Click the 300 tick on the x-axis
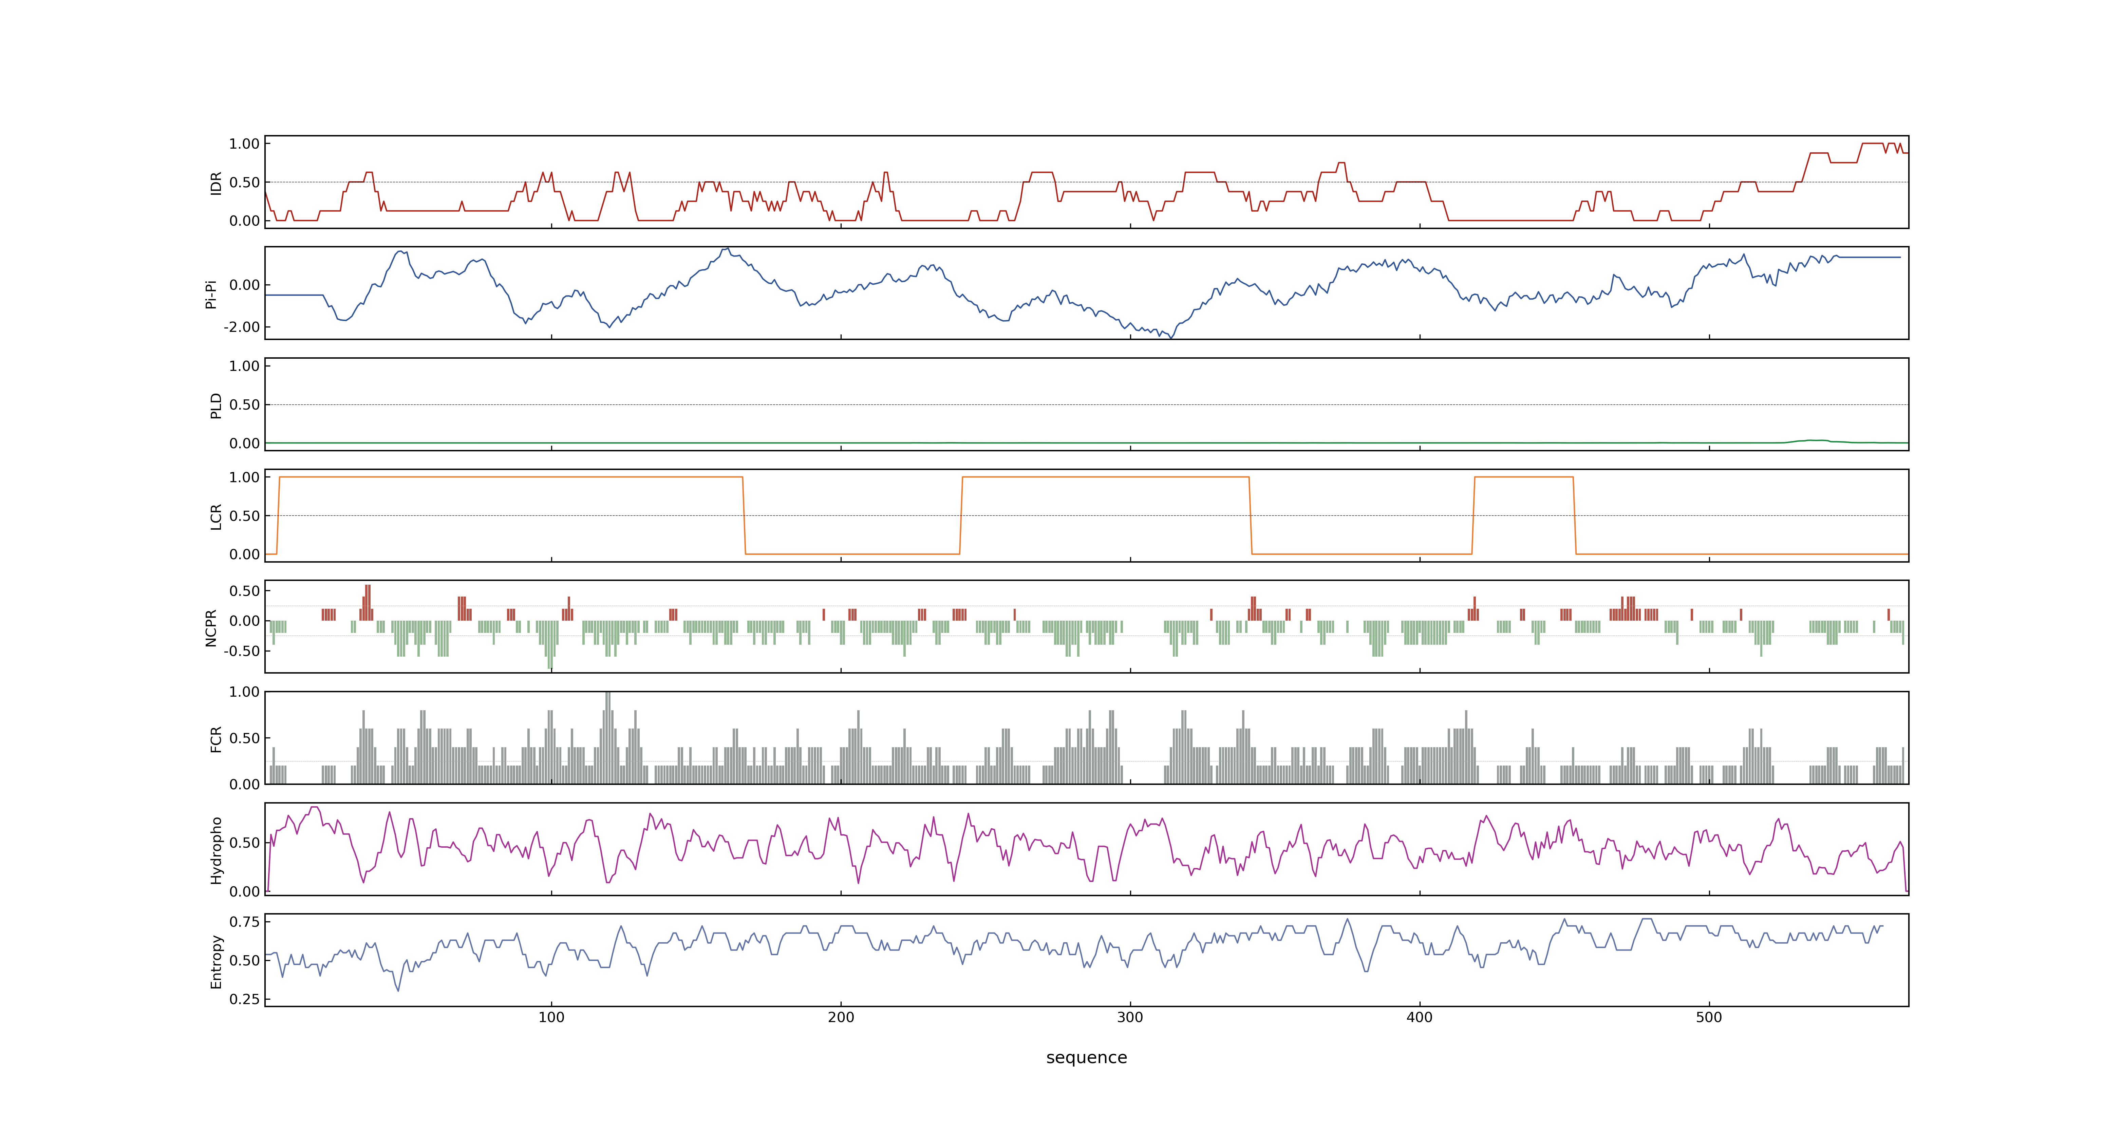Viewport: 2121px width, 1131px height. click(x=1130, y=1017)
